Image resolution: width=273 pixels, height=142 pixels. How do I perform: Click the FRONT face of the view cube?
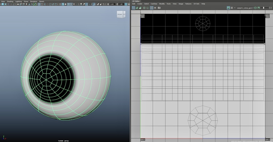(120, 14)
